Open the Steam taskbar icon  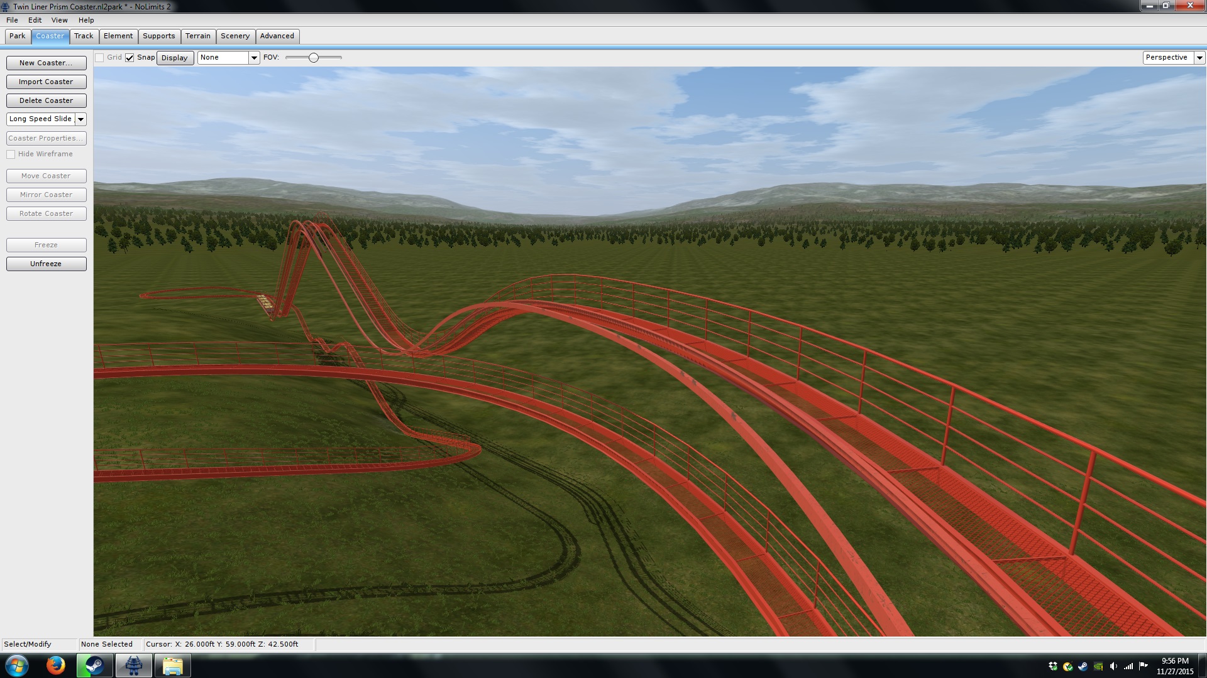click(x=94, y=665)
